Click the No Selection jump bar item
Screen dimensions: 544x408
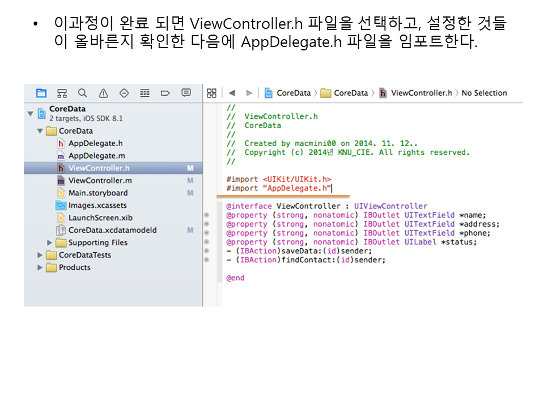(484, 93)
